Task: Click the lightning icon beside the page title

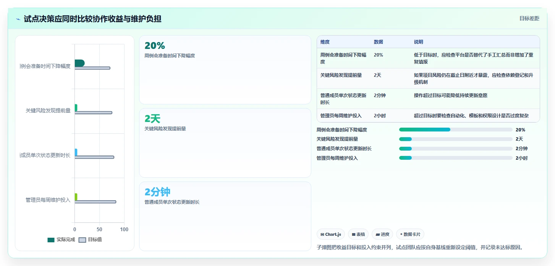Action: pyautogui.click(x=18, y=19)
